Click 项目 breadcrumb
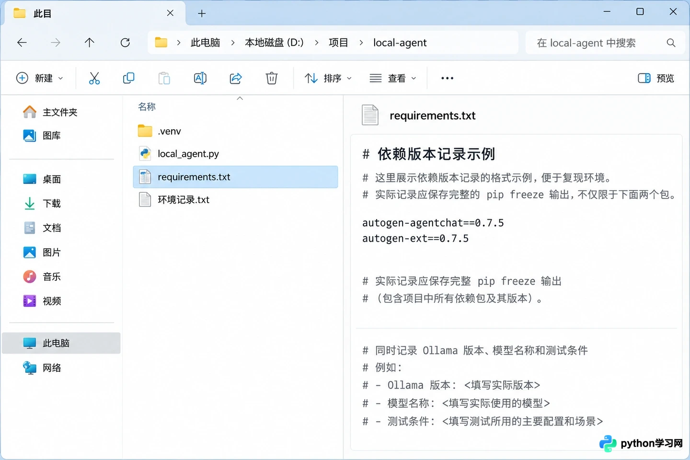690x460 pixels. pos(338,43)
